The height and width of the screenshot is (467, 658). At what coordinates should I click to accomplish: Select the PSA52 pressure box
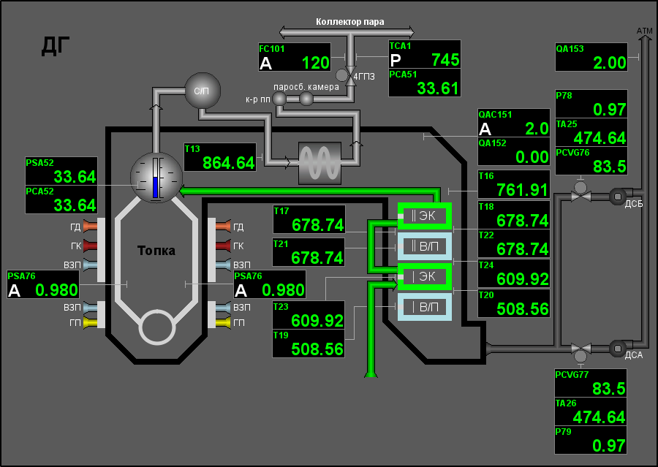coord(61,171)
